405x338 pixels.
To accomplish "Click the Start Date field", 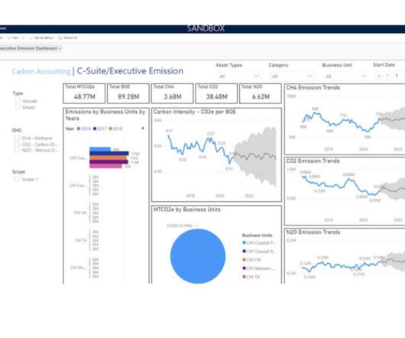I will click(384, 76).
